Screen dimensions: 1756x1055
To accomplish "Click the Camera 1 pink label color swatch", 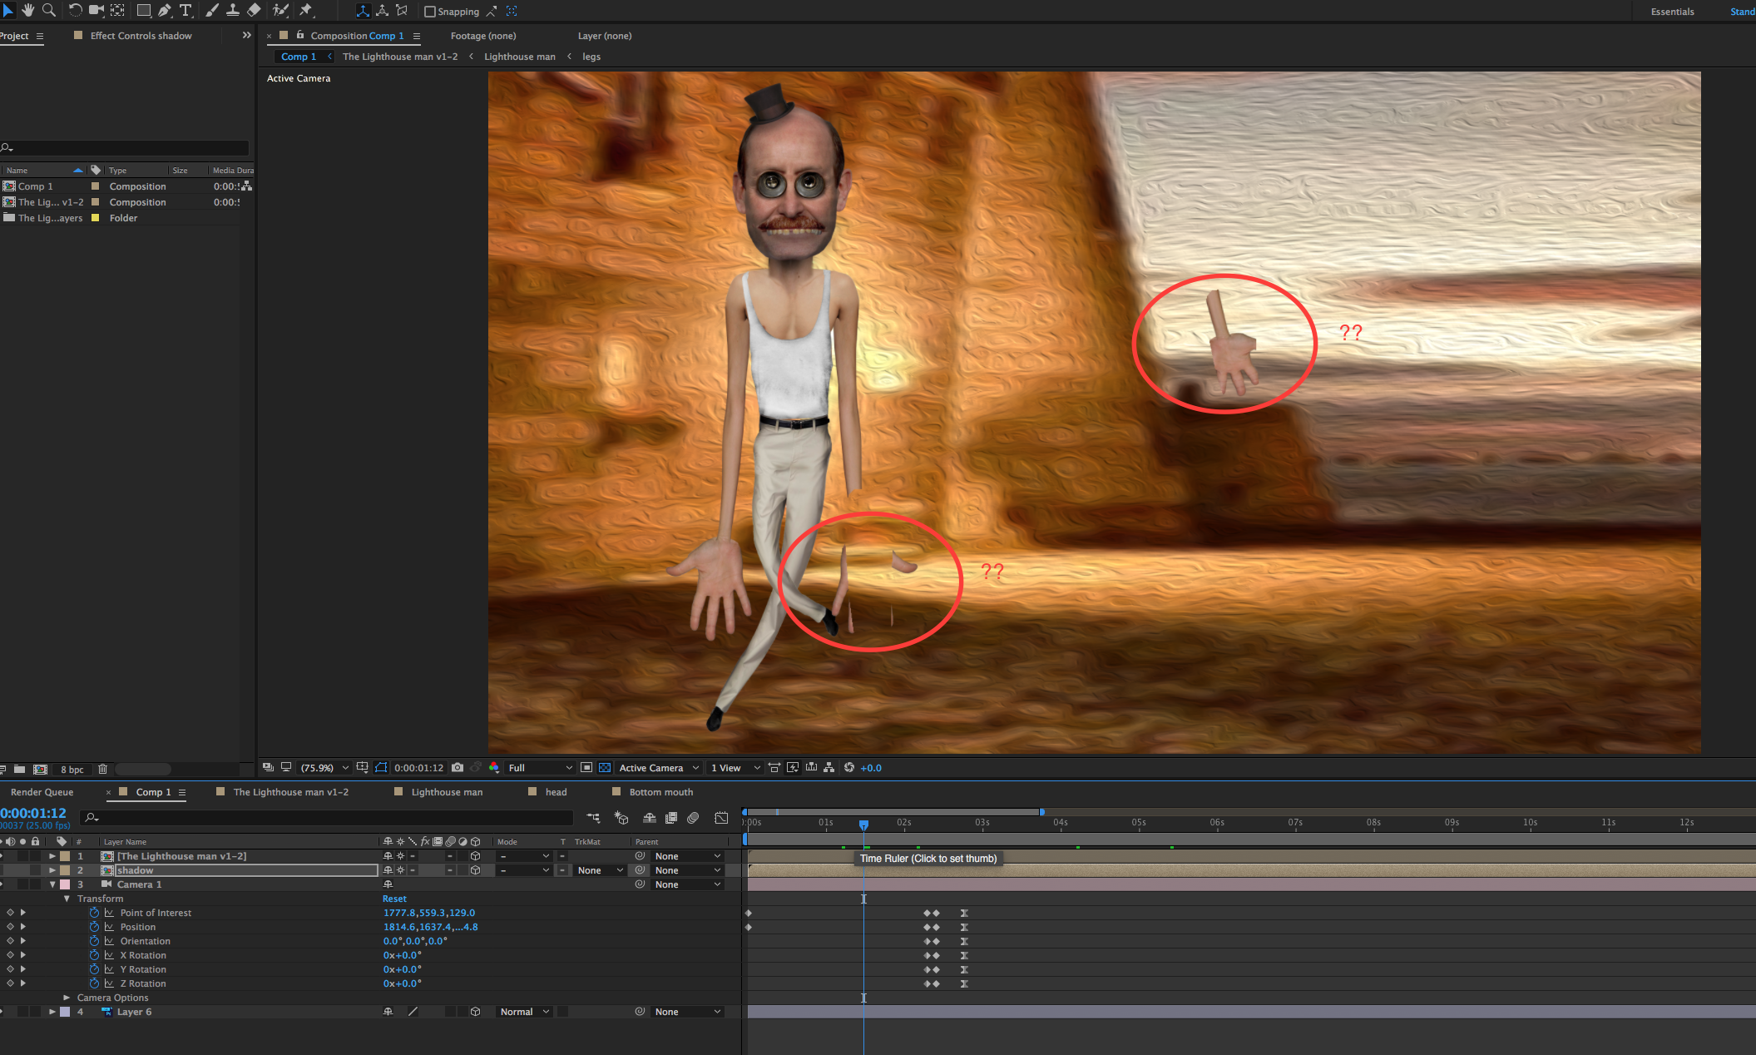I will (x=65, y=884).
